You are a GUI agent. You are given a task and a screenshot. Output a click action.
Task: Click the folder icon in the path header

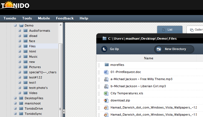click(x=105, y=39)
